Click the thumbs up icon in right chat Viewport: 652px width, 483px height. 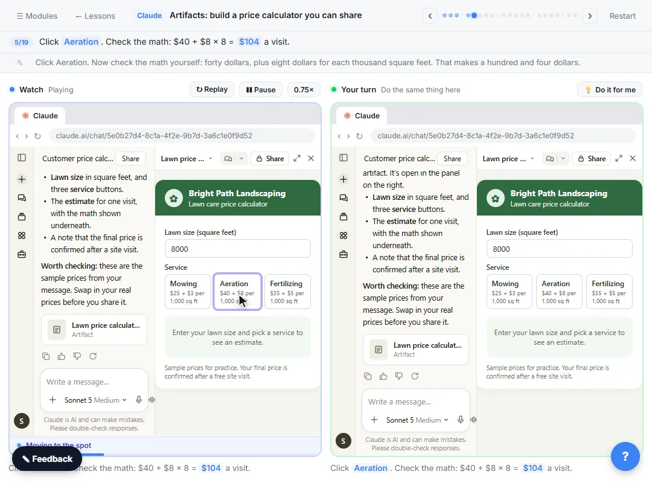point(383,376)
